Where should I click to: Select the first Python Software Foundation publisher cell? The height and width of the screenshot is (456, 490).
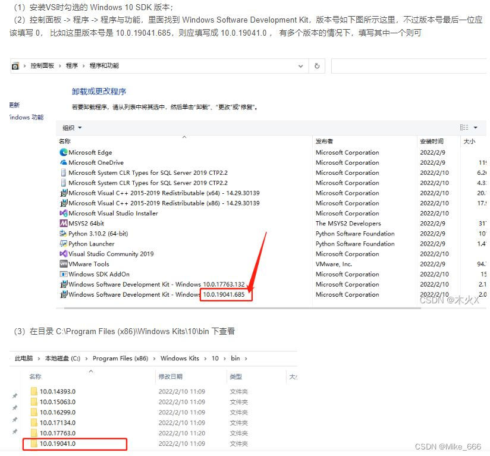click(x=355, y=233)
